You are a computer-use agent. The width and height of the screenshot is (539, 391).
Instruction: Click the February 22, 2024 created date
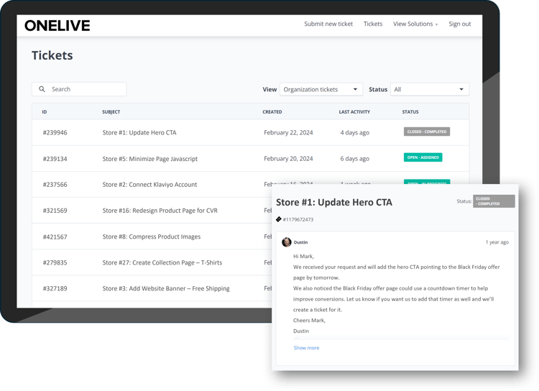pos(288,132)
